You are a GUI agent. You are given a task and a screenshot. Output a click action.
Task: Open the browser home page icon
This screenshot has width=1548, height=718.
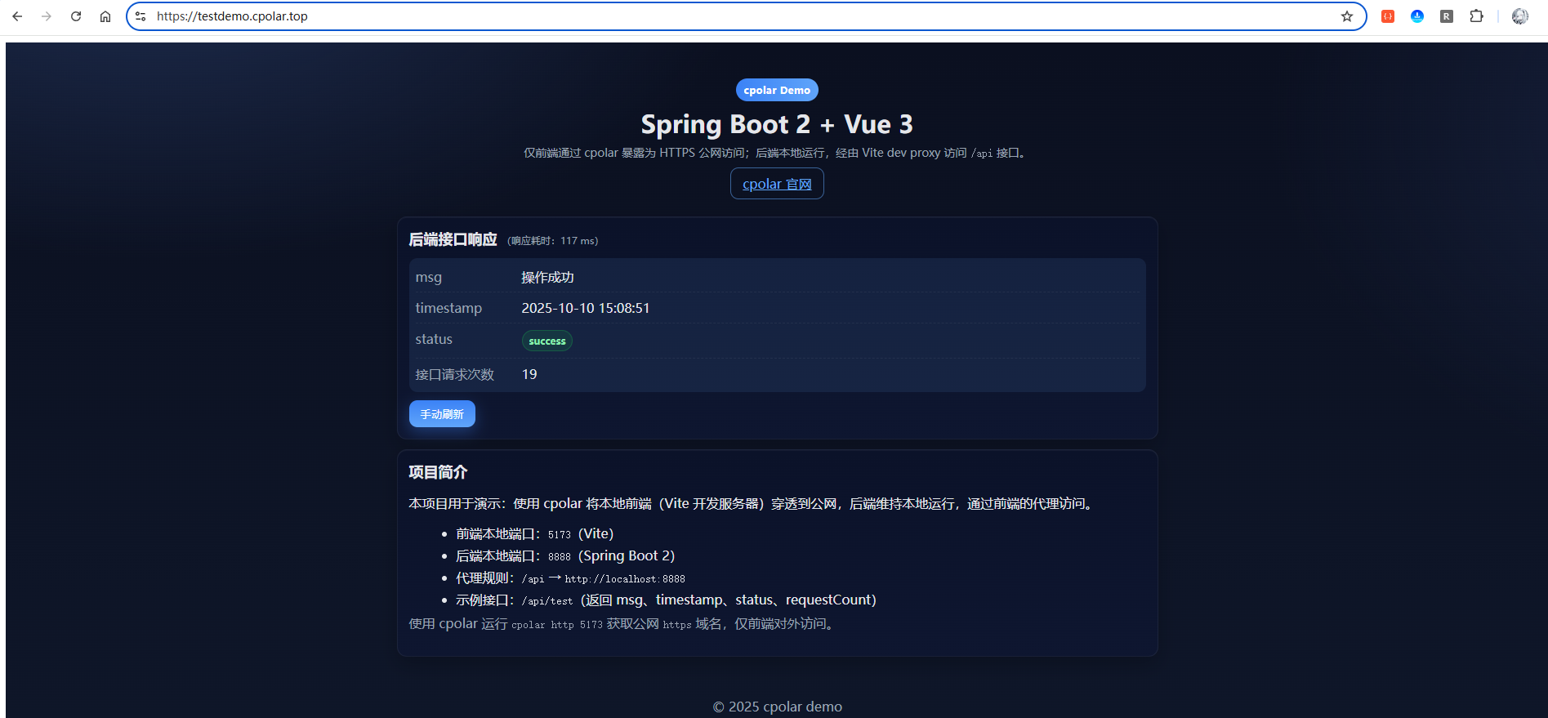pyautogui.click(x=105, y=16)
